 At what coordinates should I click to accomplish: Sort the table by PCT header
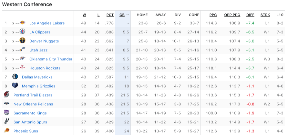click(110, 15)
